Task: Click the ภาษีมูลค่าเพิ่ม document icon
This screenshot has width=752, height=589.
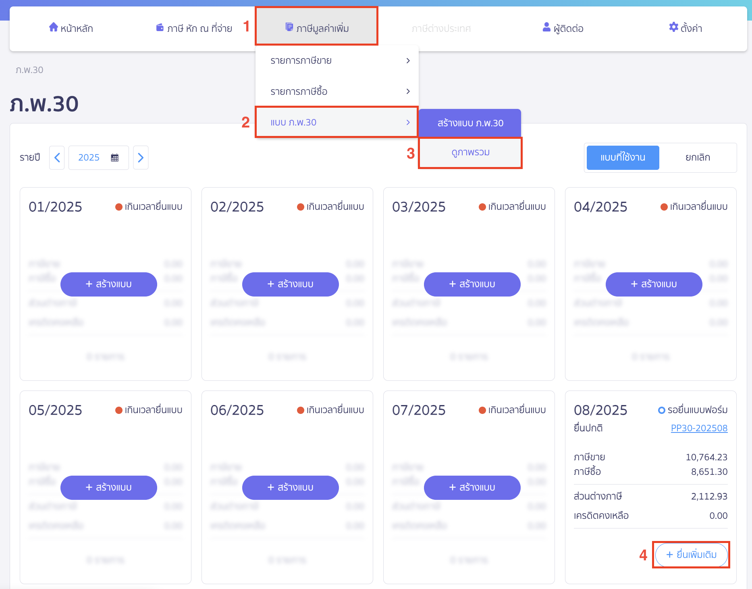Action: click(289, 27)
